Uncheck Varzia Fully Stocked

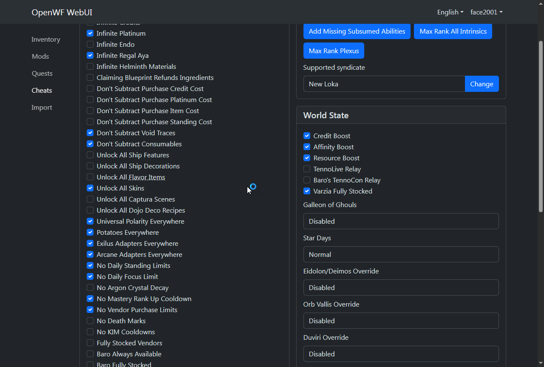tap(307, 191)
